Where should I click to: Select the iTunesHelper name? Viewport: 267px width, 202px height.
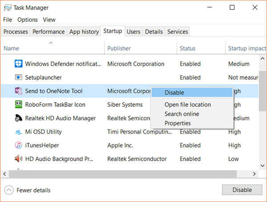click(42, 145)
